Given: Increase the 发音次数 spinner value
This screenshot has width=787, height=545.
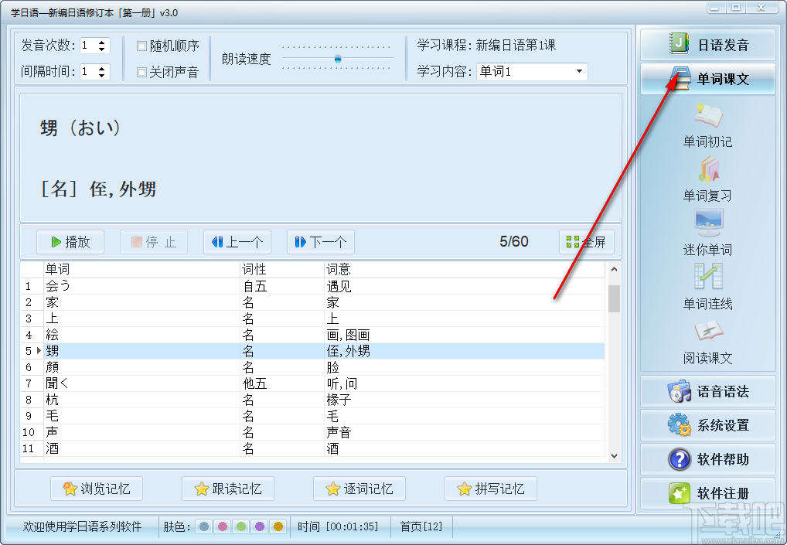Looking at the screenshot, I should (x=102, y=43).
